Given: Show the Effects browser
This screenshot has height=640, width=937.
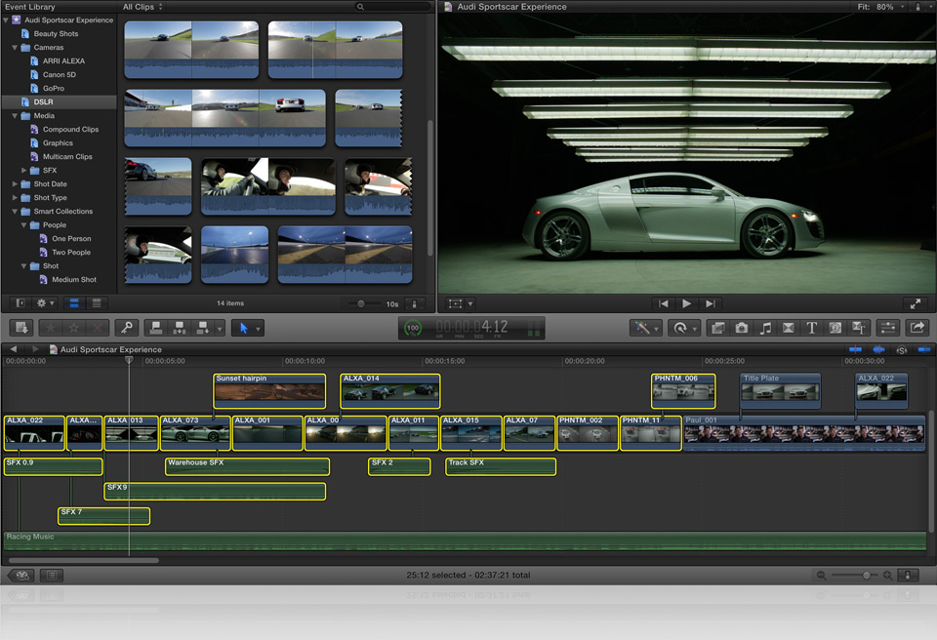Looking at the screenshot, I should click(717, 328).
